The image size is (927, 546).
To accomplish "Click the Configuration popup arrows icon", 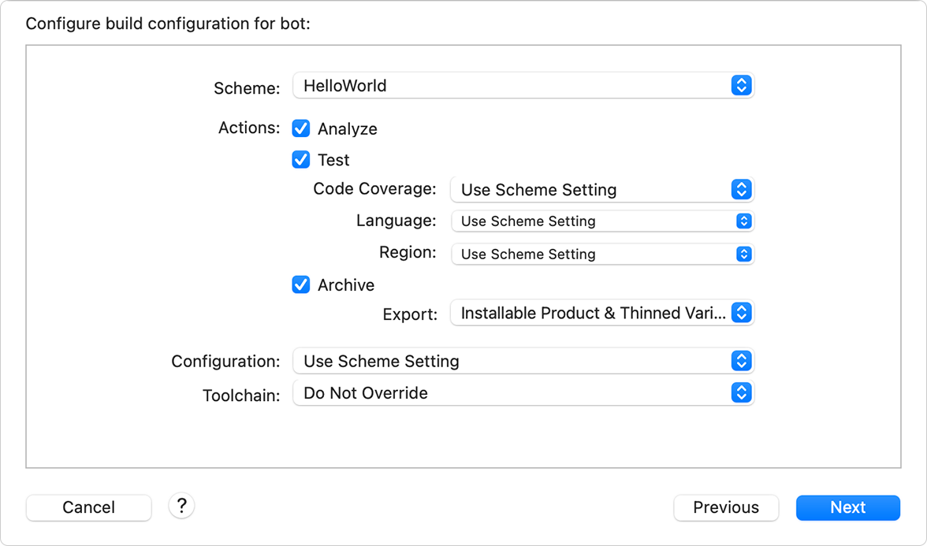I will [x=741, y=361].
